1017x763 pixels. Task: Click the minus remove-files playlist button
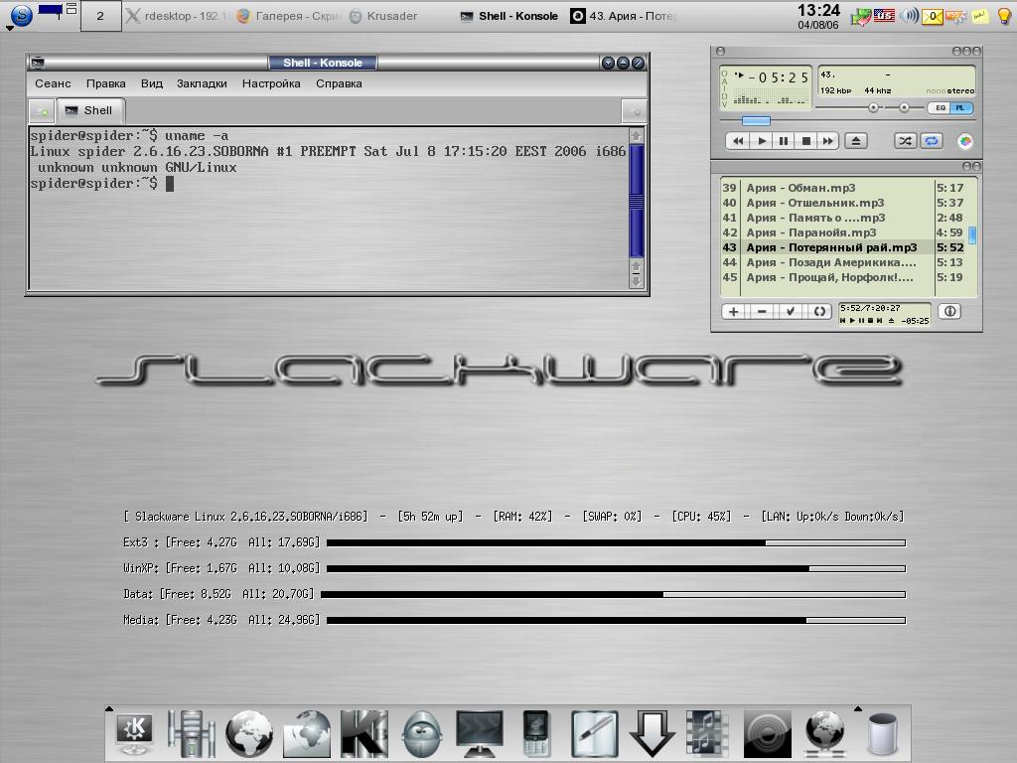pyautogui.click(x=762, y=311)
